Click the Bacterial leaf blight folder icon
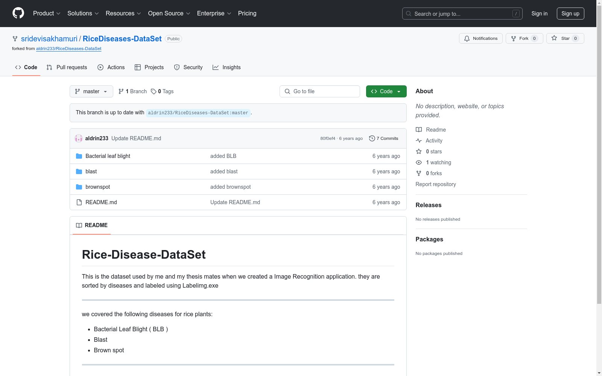602x376 pixels. [x=79, y=156]
